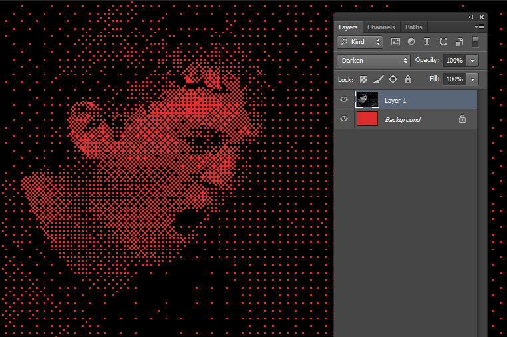
Task: Open the Fill slider arrow
Action: [x=472, y=79]
